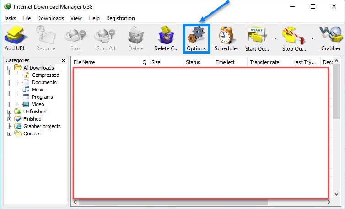This screenshot has height=209, width=345.
Task: Click the vertical scrollbar up arrow
Action: coord(336,61)
